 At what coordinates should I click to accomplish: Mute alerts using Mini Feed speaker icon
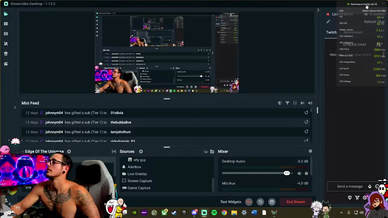[310, 103]
